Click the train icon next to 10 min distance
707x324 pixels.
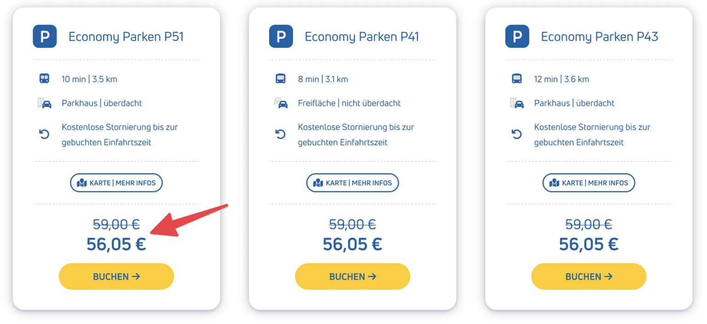point(44,79)
